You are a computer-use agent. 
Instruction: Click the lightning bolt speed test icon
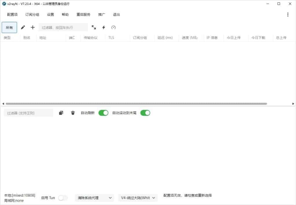point(104,27)
